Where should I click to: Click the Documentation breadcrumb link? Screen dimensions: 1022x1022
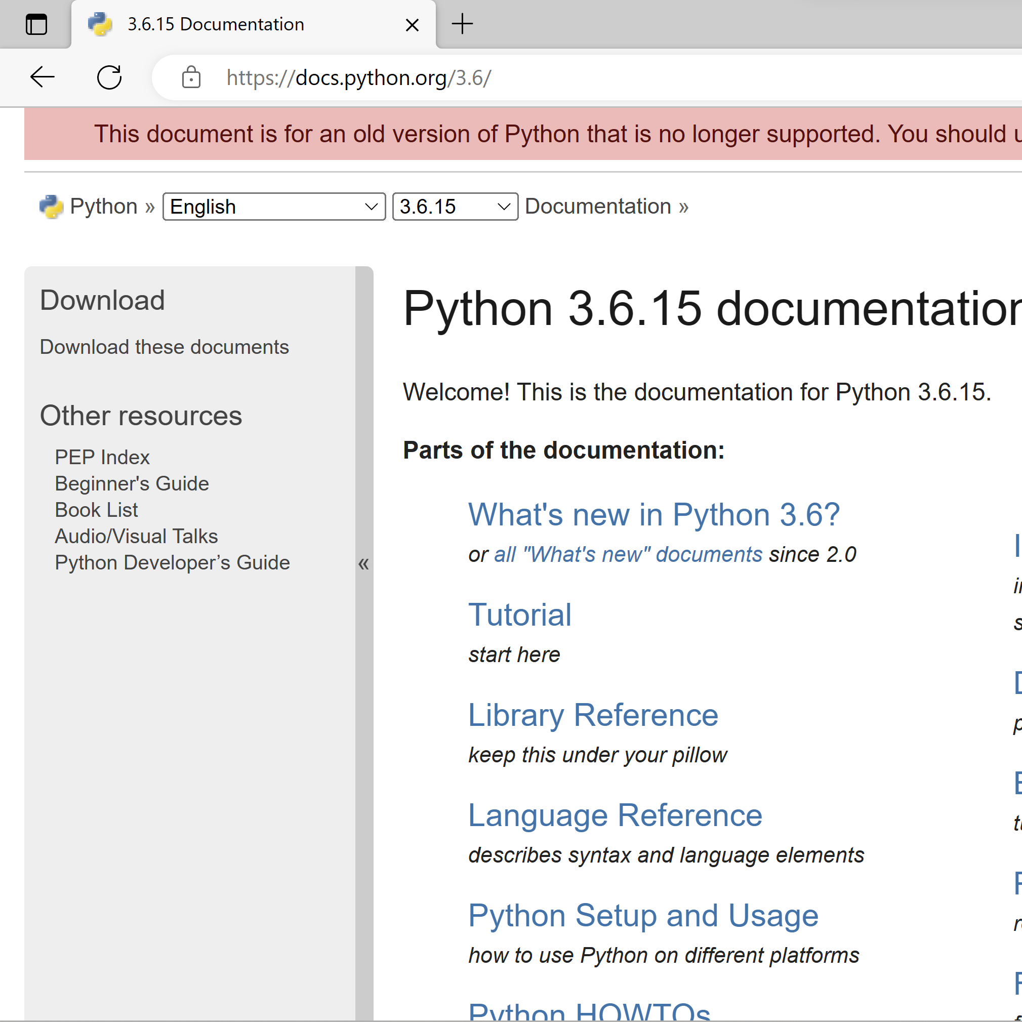coord(598,207)
